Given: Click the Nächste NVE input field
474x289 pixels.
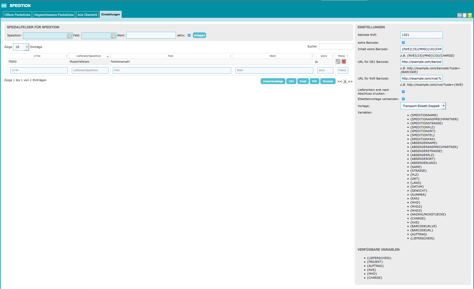Looking at the screenshot, I should pos(421,35).
